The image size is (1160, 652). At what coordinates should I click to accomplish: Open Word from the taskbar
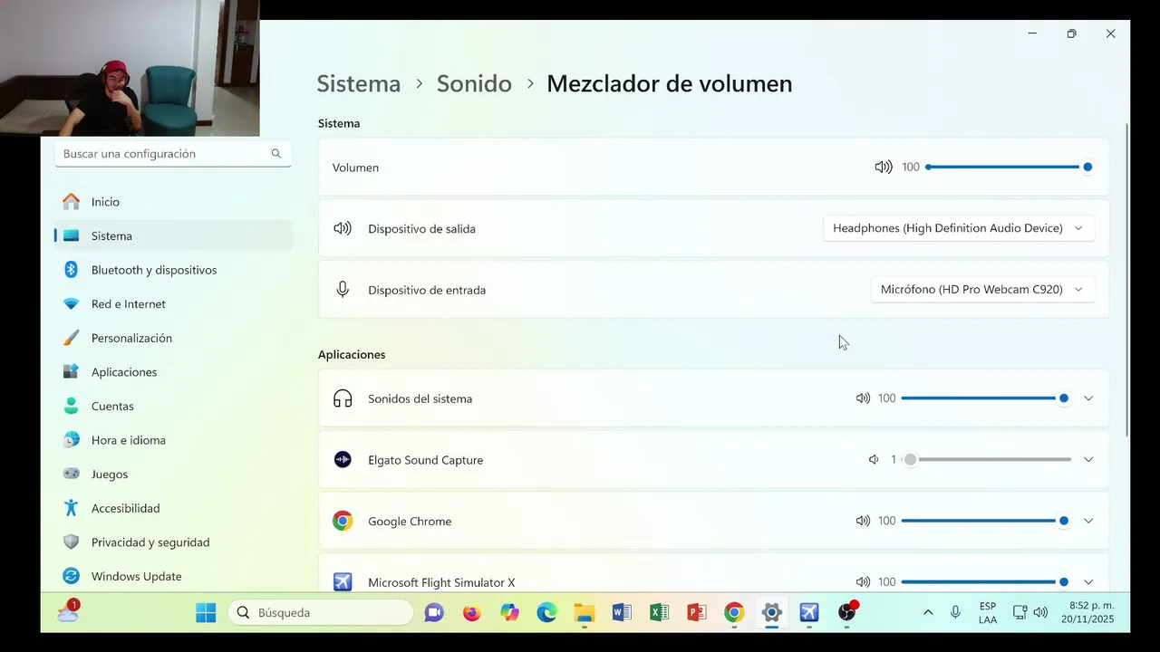click(622, 613)
